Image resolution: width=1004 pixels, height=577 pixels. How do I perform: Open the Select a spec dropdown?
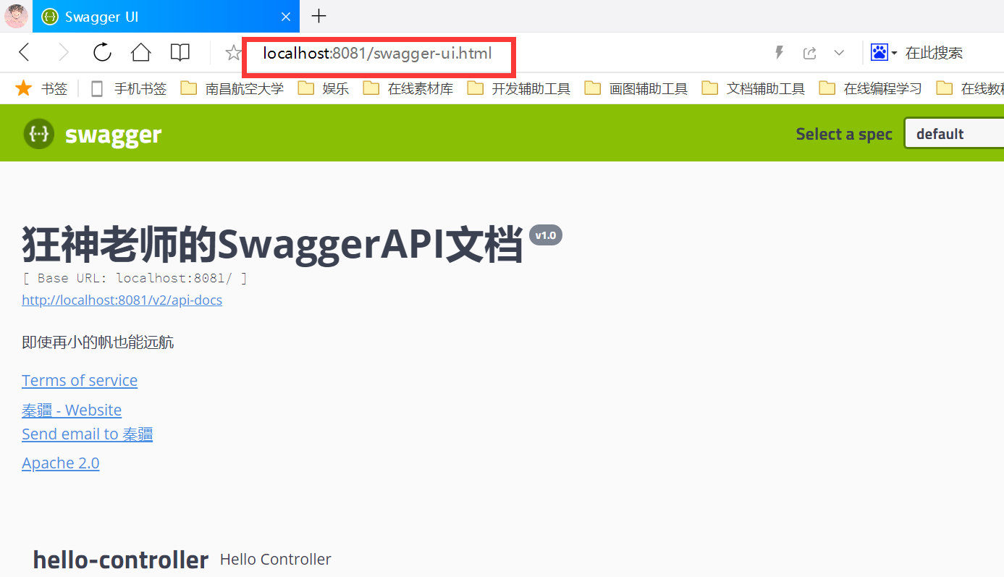(953, 134)
